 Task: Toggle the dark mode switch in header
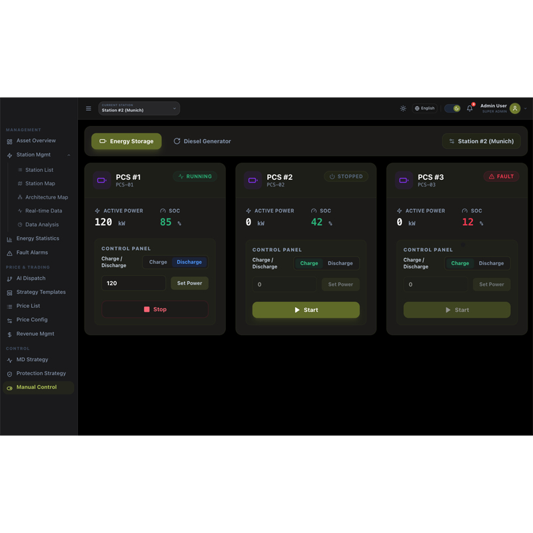coord(452,109)
